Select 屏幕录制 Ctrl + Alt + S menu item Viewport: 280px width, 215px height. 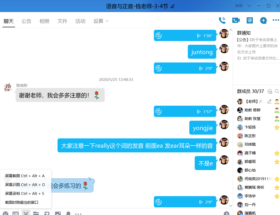[25, 193]
